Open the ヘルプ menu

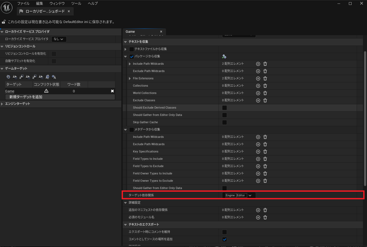point(93,4)
